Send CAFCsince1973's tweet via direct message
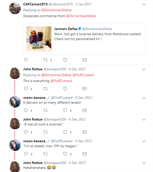This screenshot has height=172, width=153. click(x=85, y=60)
